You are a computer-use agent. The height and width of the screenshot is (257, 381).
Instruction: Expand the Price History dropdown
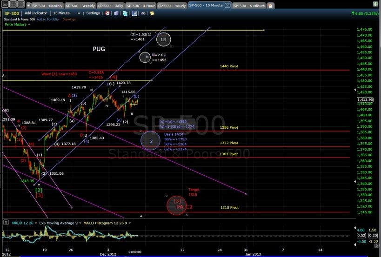pos(18,25)
